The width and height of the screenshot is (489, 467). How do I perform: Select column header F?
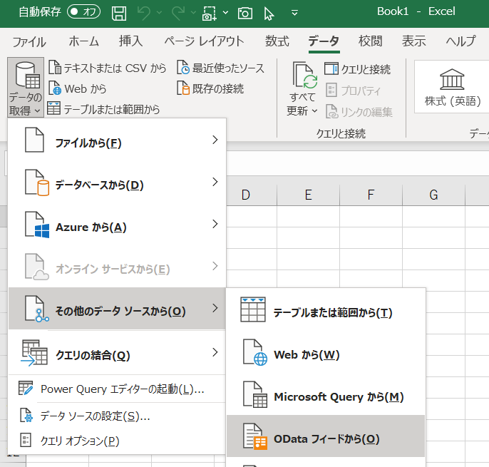[x=371, y=195]
